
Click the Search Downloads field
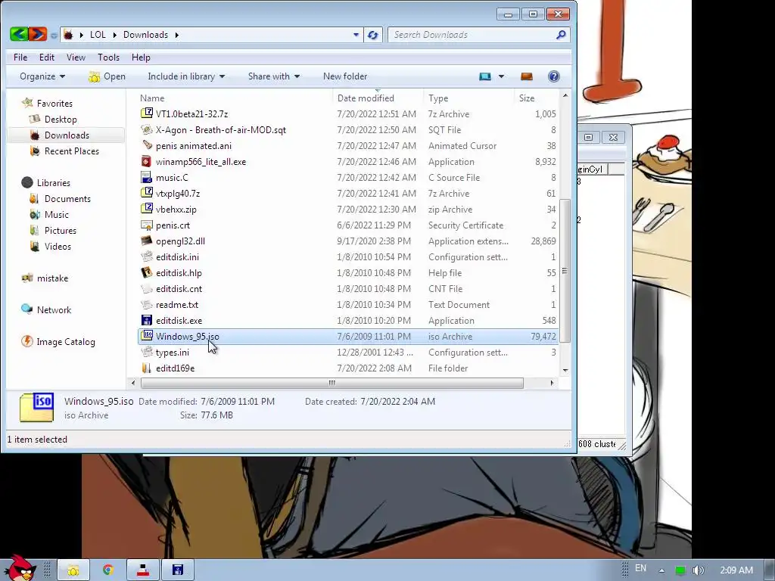[x=472, y=35]
